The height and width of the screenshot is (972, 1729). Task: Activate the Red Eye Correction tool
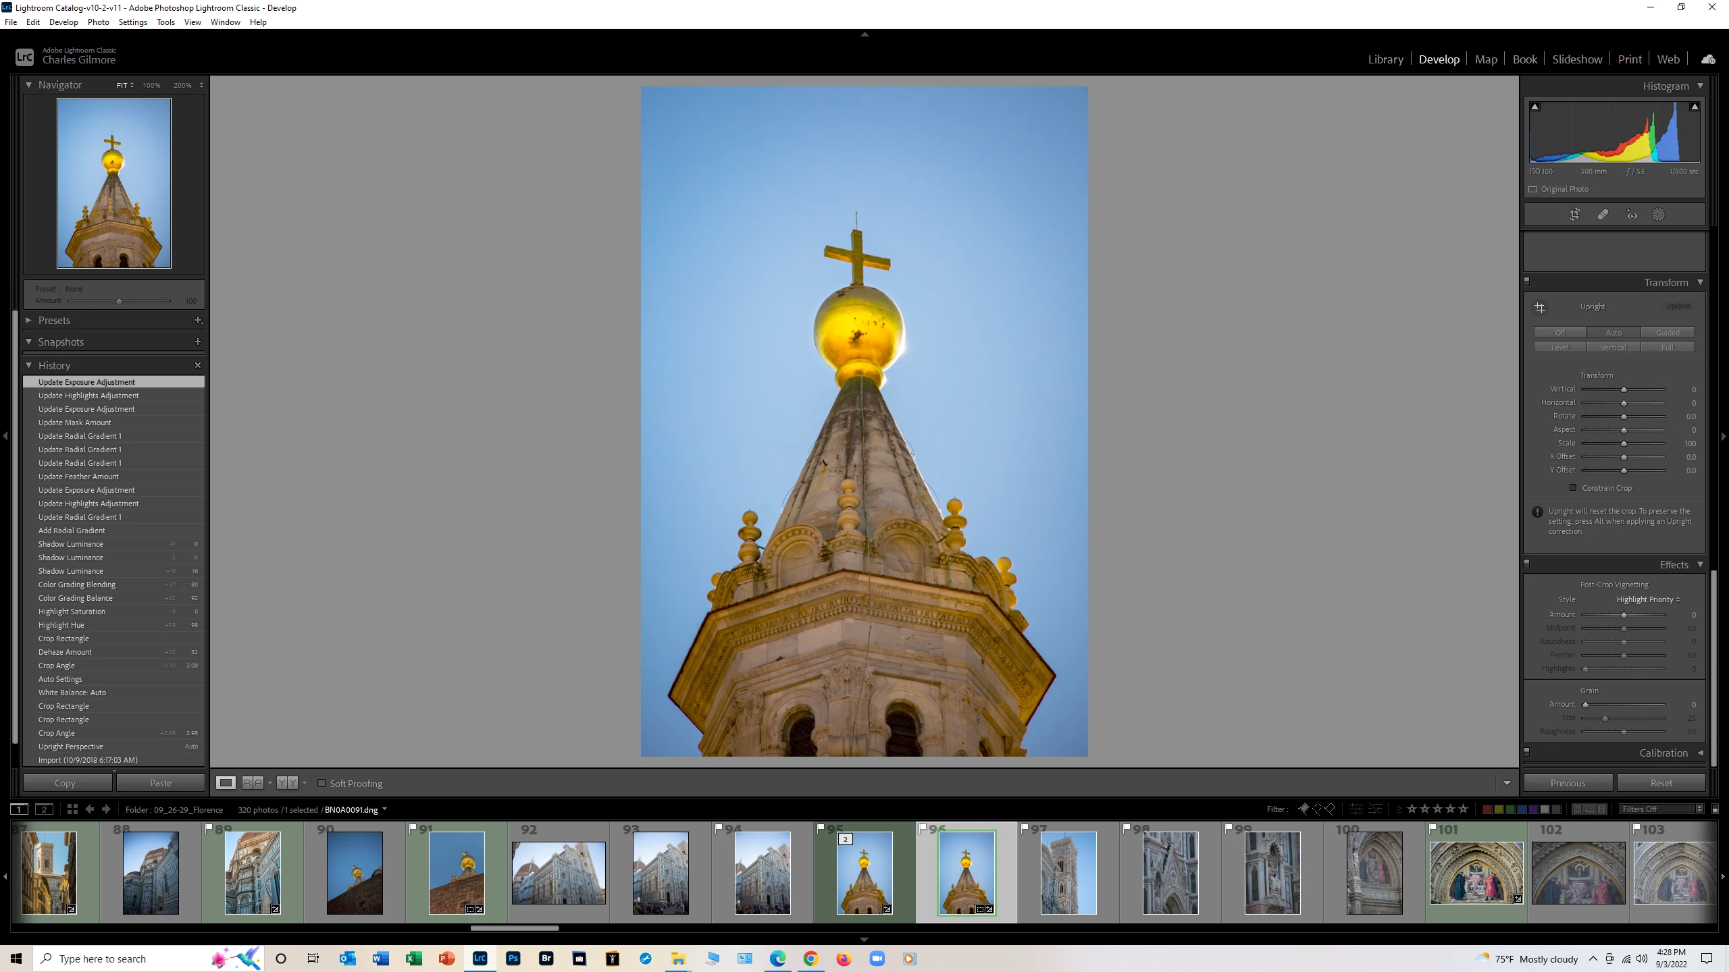[1632, 215]
